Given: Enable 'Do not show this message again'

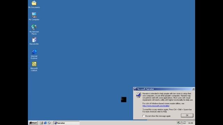Looking at the screenshot, I should coord(144,116).
